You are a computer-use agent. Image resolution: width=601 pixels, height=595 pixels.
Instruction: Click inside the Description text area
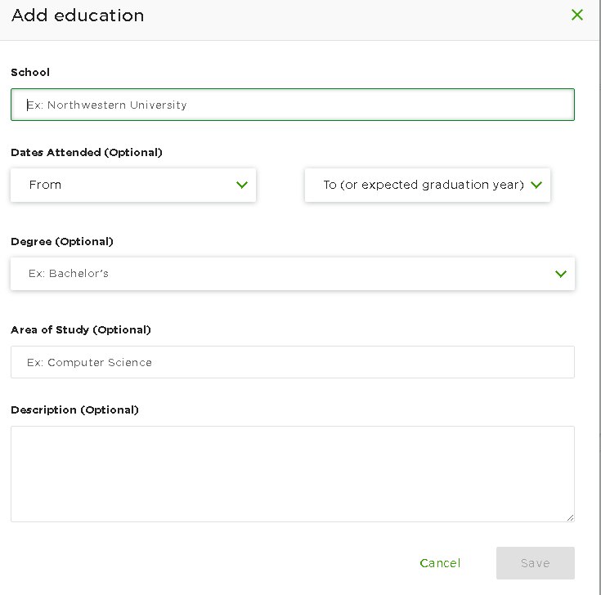point(293,474)
